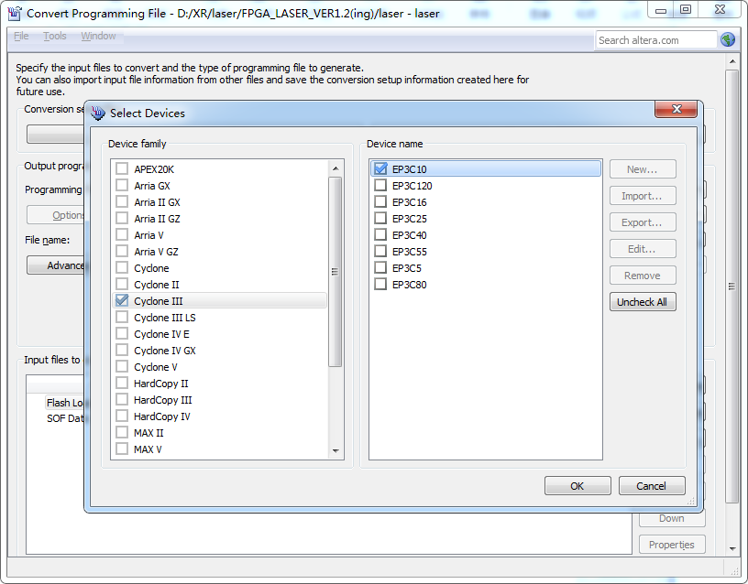Viewport: 748px width, 584px height.
Task: Select the EP3C80 device checkbox
Action: point(380,284)
